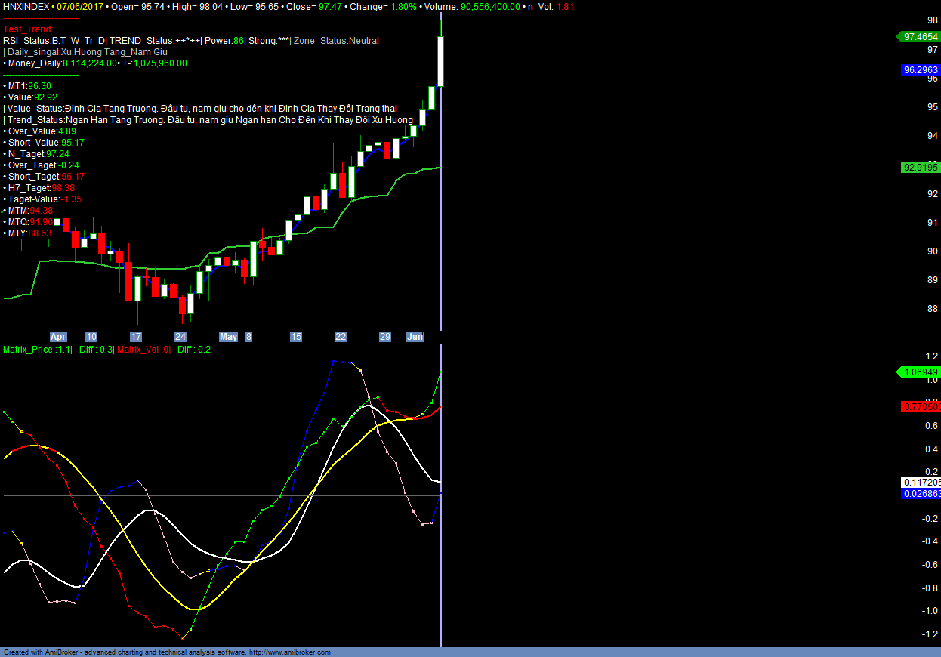
Task: Click the 29 date label on the axis
Action: point(384,337)
